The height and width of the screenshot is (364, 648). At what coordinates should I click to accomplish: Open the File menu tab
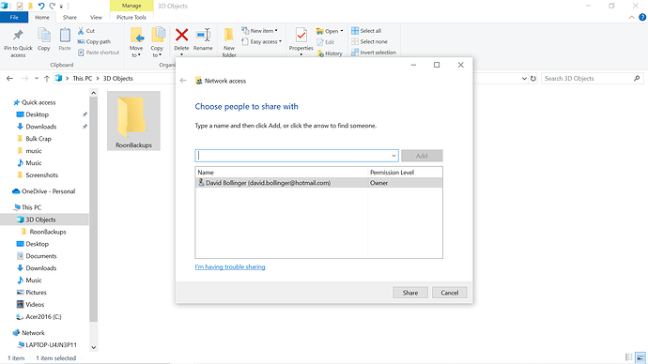pos(14,17)
